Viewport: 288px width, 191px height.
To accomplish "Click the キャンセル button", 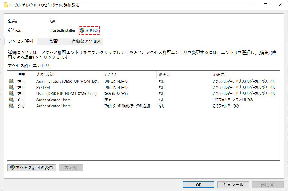I will [x=233, y=185].
